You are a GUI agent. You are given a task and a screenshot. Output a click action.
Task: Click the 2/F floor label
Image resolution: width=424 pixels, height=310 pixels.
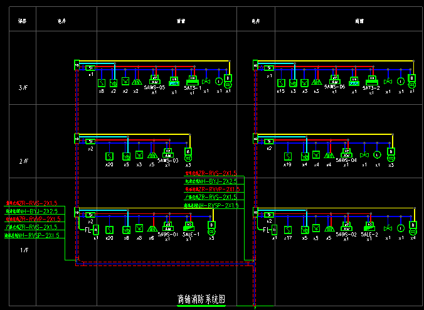tap(24, 161)
